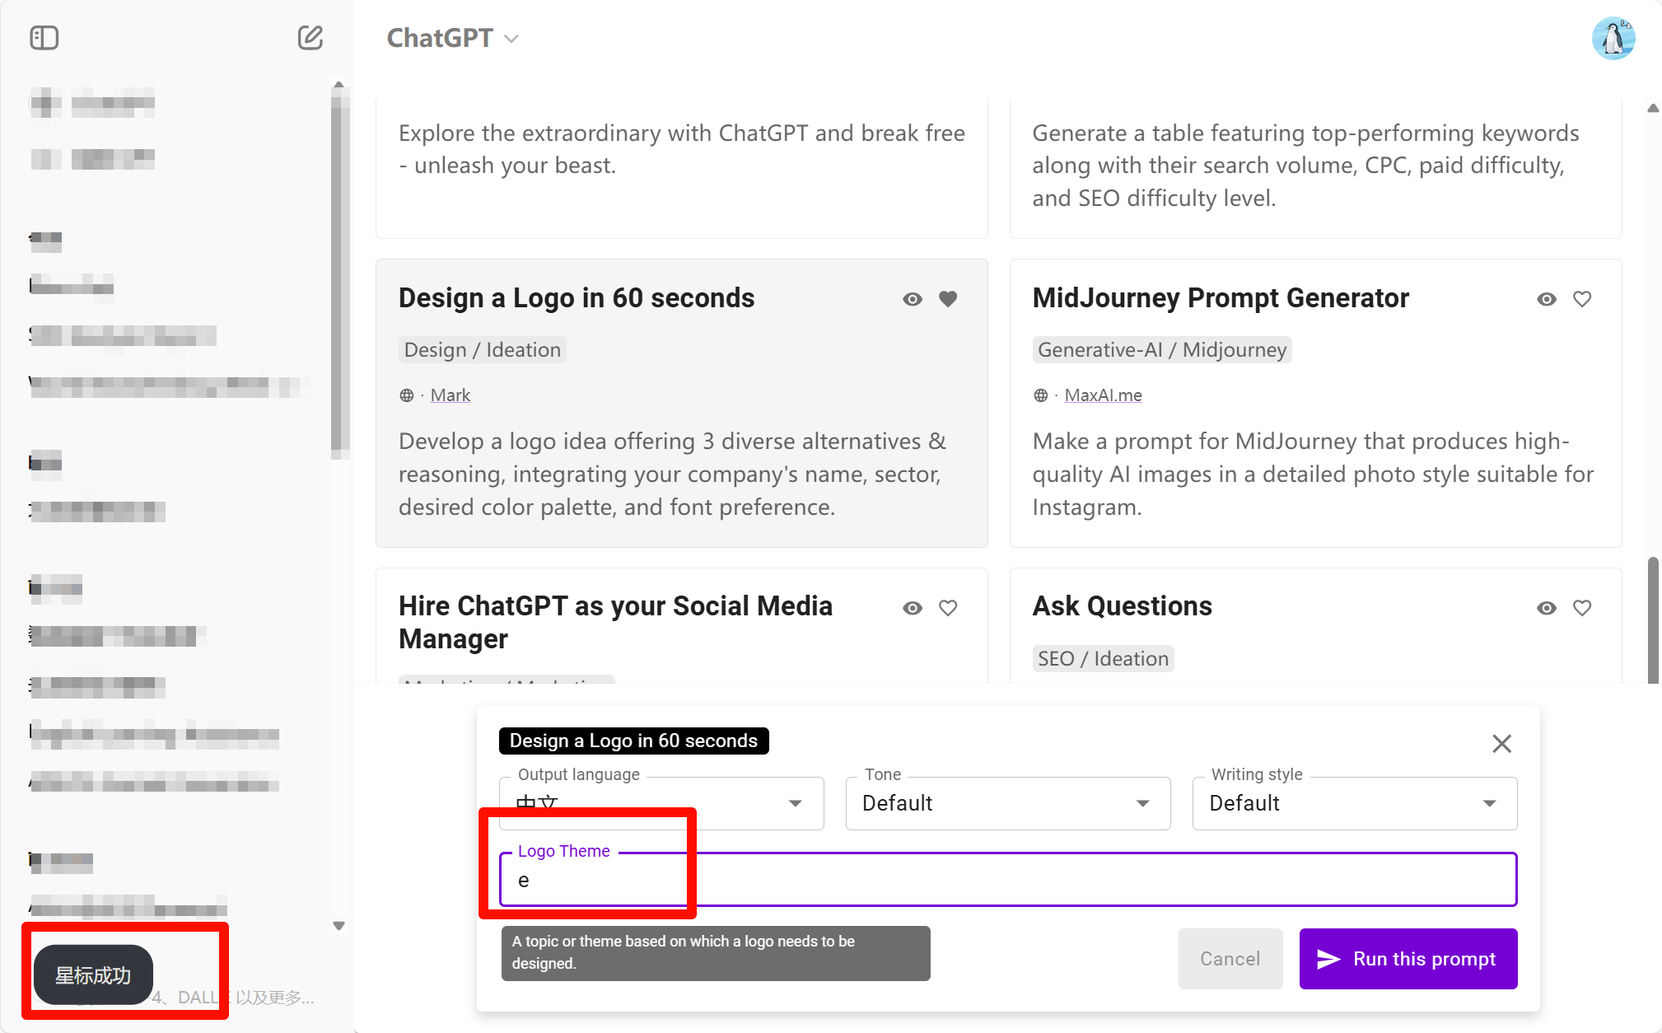Screen dimensions: 1662x1033
Task: Open the Generative-AI / Midjourney tag
Action: pos(1162,350)
